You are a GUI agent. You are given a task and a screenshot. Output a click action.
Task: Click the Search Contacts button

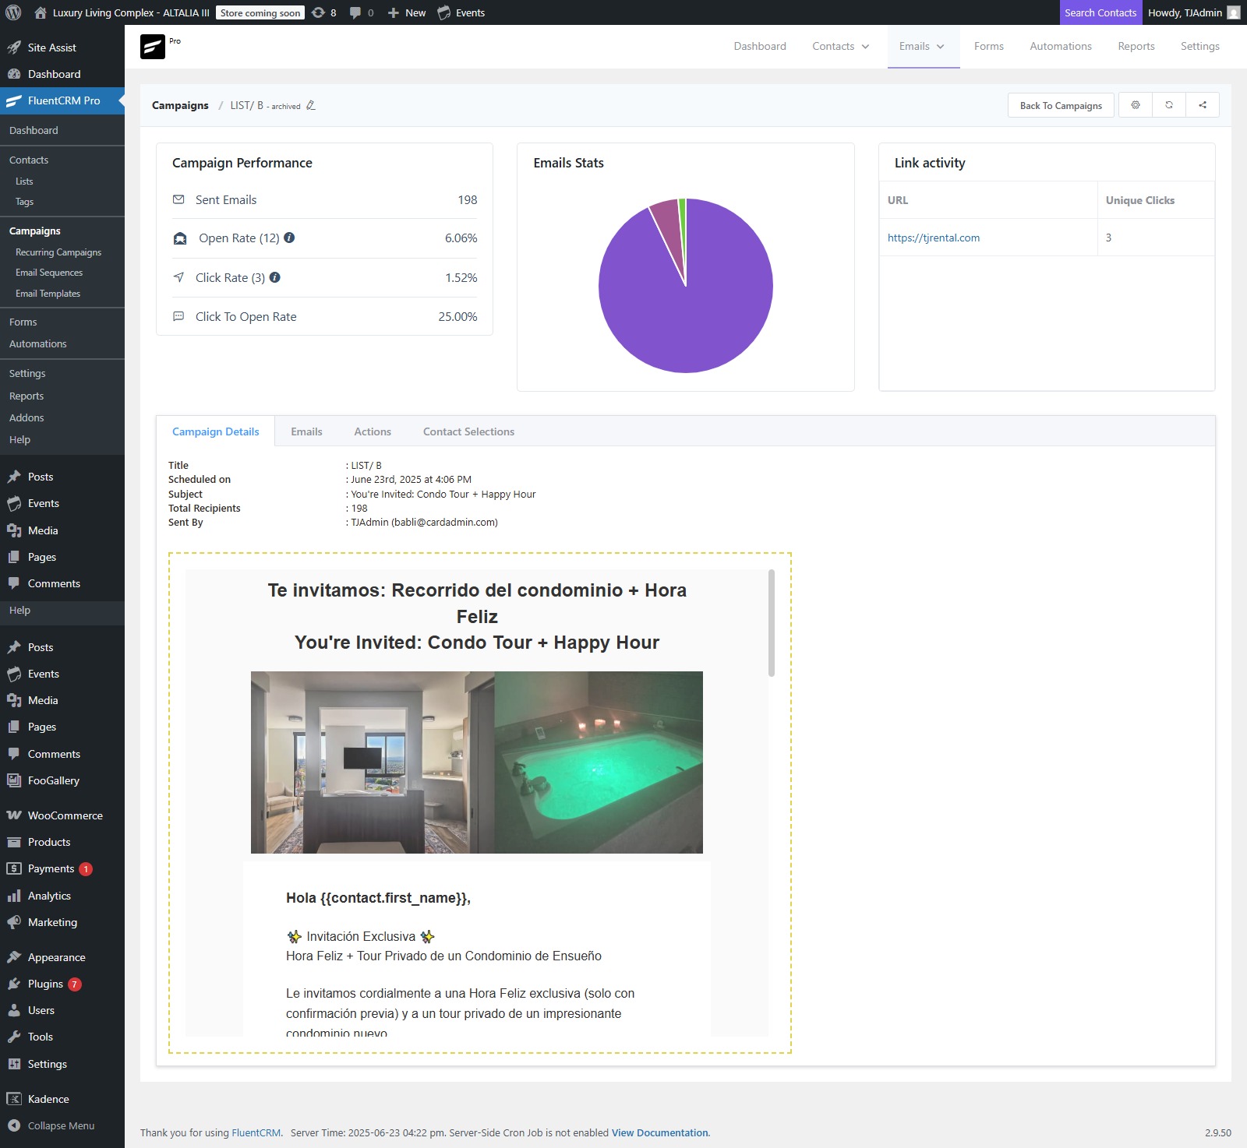1100,12
